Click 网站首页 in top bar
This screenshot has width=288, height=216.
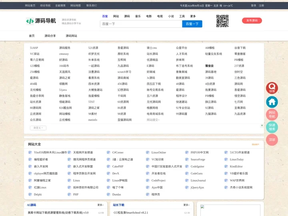[30, 6]
